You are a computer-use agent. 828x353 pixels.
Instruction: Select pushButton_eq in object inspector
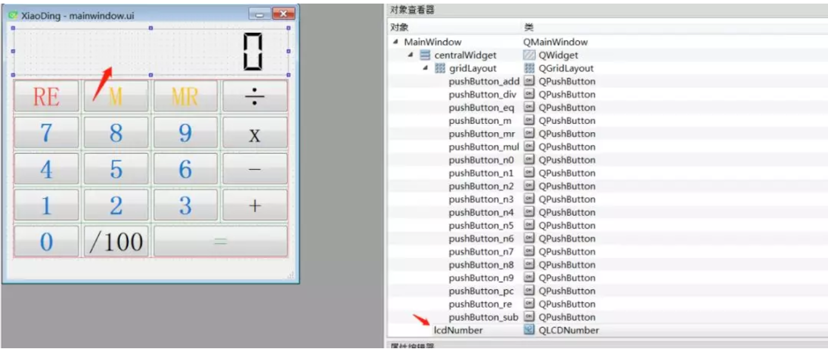(482, 107)
